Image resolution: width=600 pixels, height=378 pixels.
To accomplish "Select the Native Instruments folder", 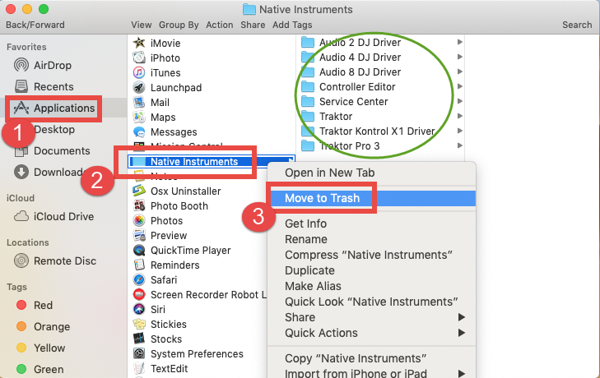I will point(212,161).
